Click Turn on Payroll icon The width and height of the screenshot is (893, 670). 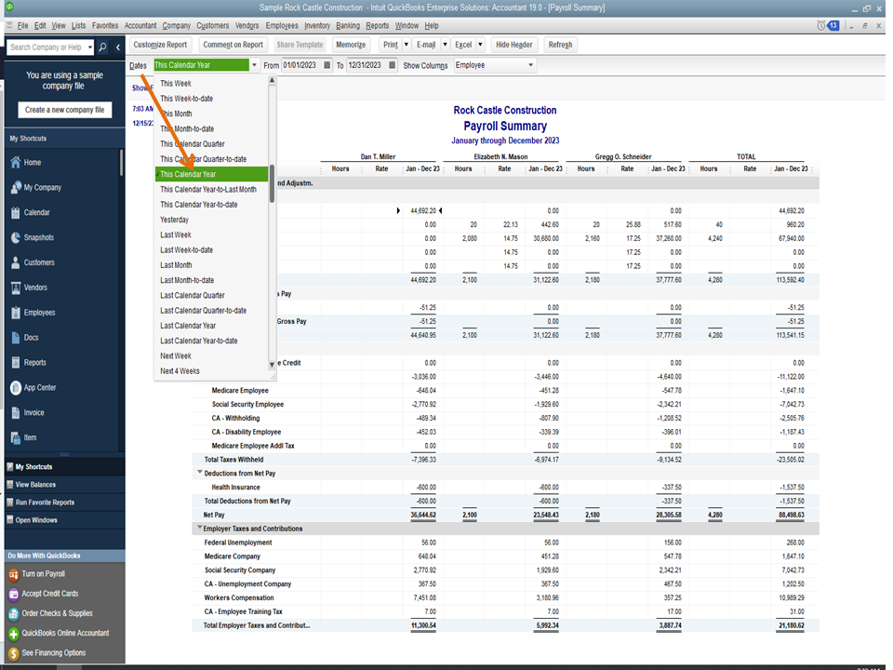pyautogui.click(x=14, y=574)
